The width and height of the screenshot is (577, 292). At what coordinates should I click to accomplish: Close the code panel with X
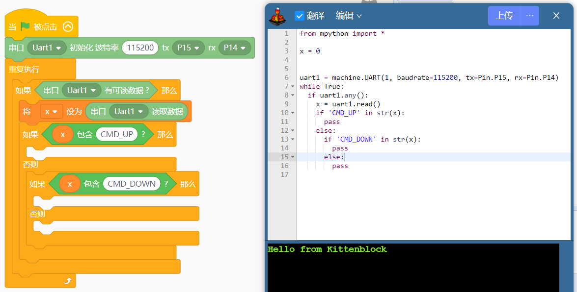[x=556, y=16]
